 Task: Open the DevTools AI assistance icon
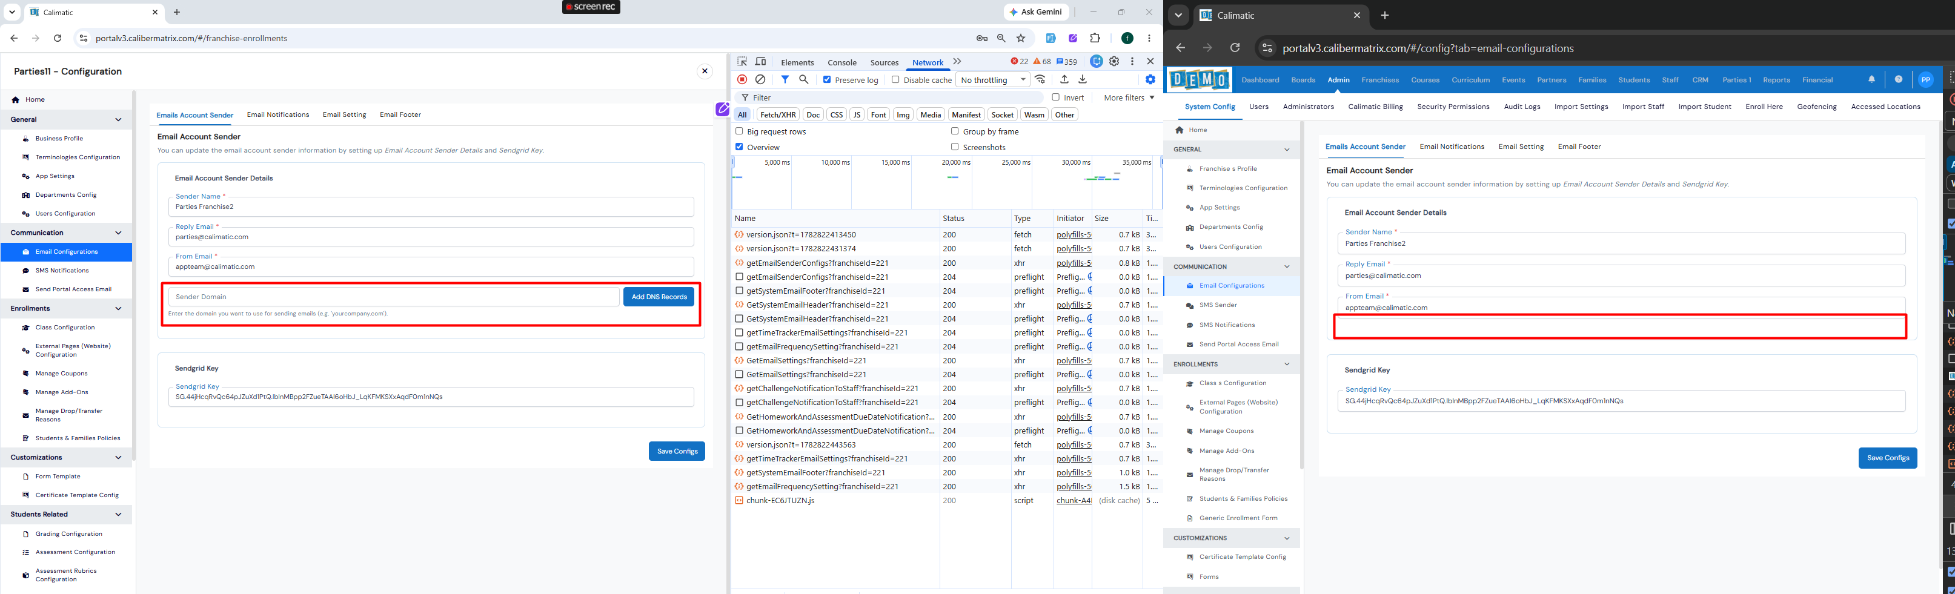1096,61
